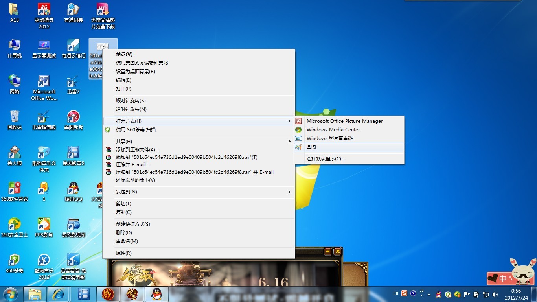The image size is (537, 302).
Task: Click the 驱动精灵2012 desktop icon
Action: pos(44,16)
